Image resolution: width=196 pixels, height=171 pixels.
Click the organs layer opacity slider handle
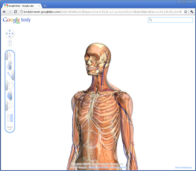click(6, 85)
